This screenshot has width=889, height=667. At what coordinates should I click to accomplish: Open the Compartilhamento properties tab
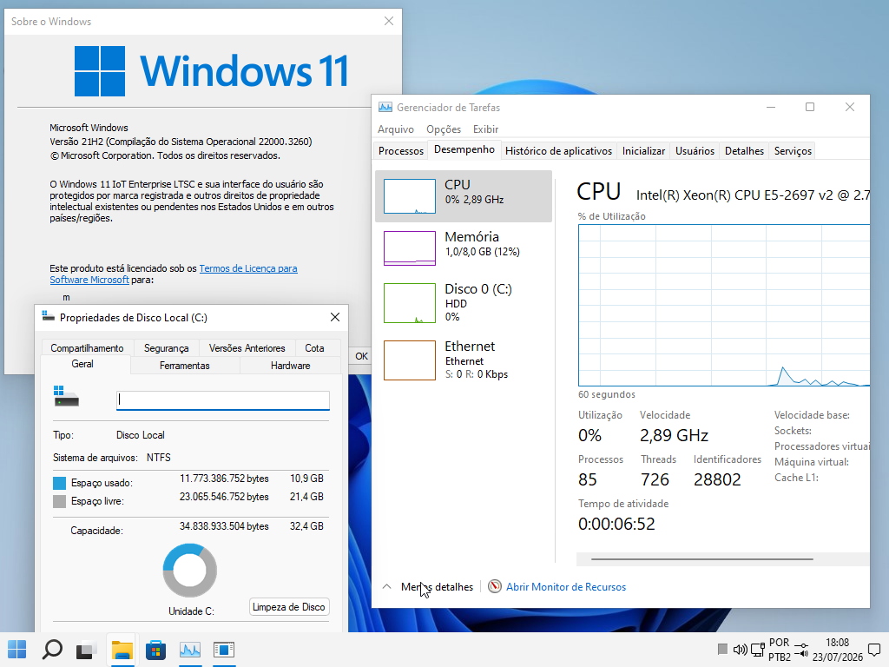[87, 347]
